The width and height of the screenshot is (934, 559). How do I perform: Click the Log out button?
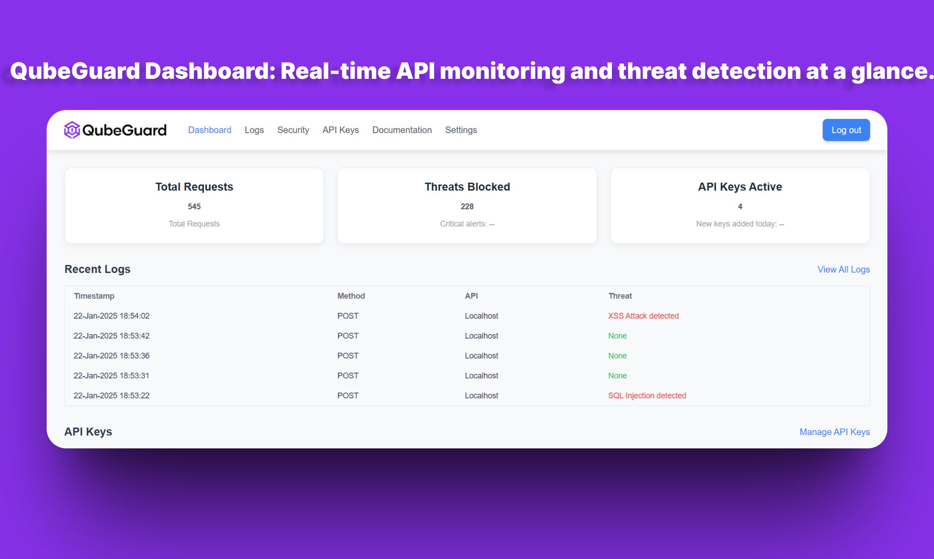tap(846, 130)
